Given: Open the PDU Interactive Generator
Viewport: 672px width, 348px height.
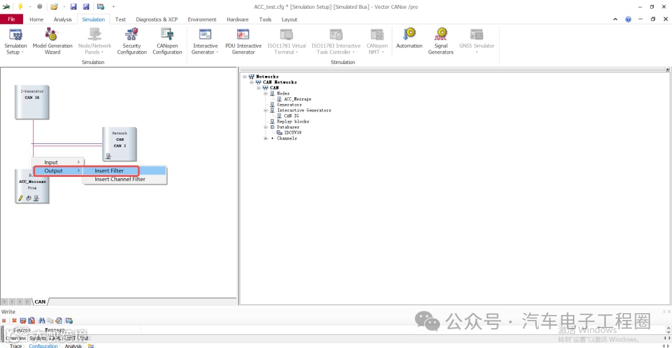Looking at the screenshot, I should tap(243, 42).
